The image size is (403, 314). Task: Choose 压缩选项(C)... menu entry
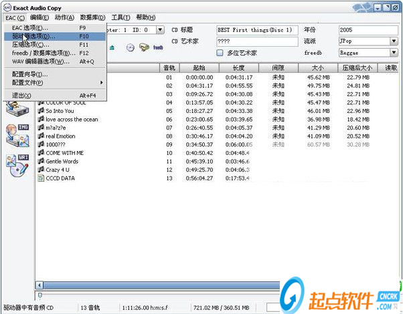56,45
